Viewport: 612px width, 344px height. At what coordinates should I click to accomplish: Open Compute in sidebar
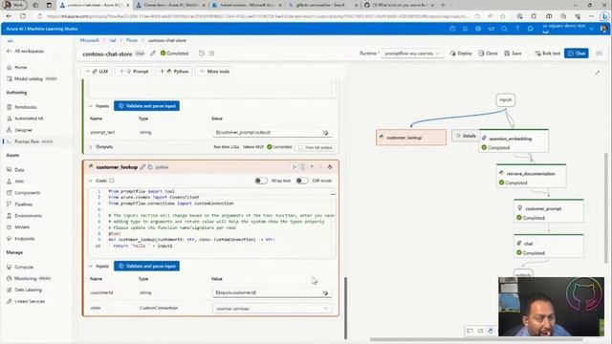(20, 268)
